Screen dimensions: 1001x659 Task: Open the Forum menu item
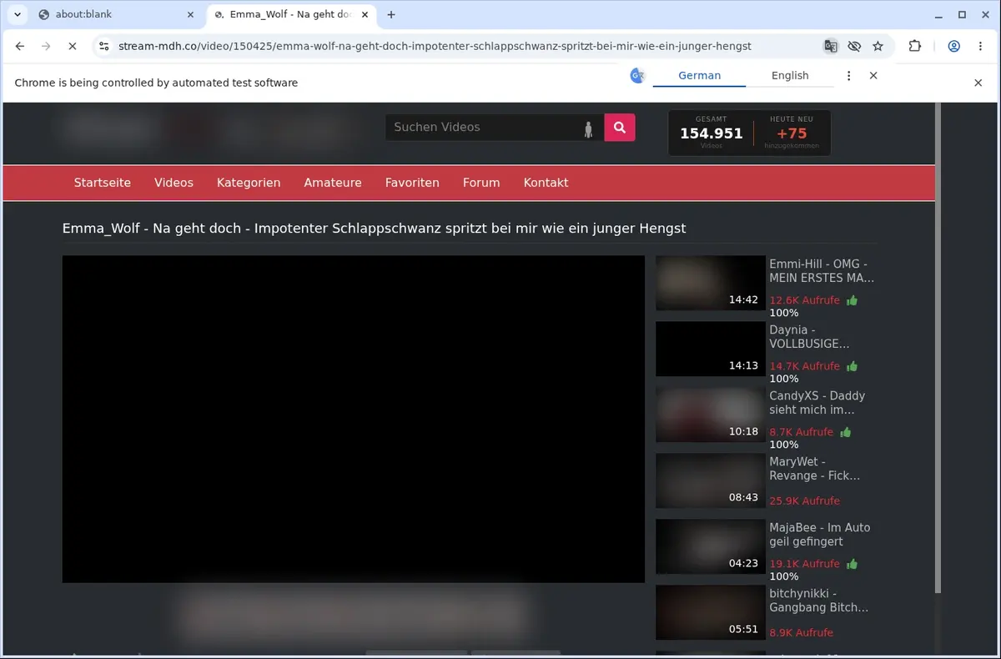tap(481, 183)
